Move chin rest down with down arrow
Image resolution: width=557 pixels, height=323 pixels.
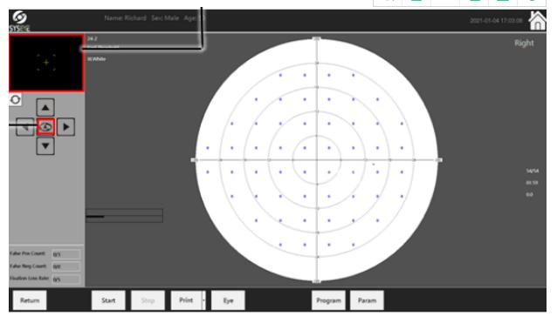point(45,146)
